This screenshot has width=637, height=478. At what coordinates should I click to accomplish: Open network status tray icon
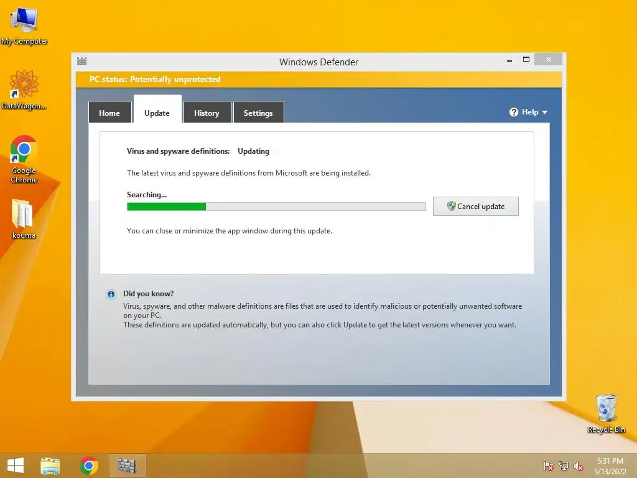[564, 466]
